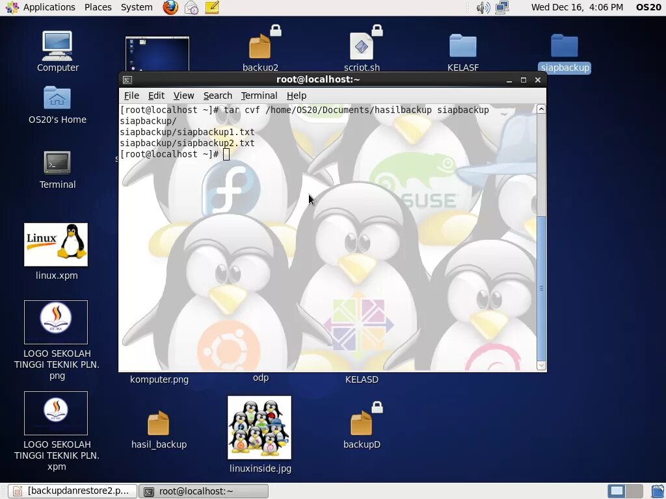The width and height of the screenshot is (666, 499).
Task: Select the siapbackup folder icon
Action: coord(565,45)
